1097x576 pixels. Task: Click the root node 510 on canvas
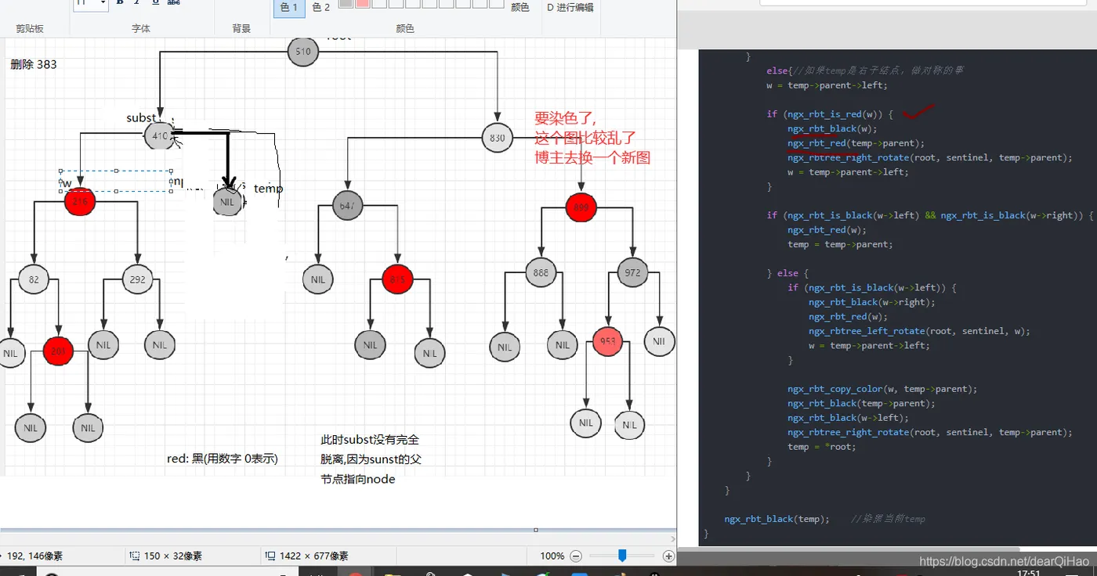click(304, 52)
